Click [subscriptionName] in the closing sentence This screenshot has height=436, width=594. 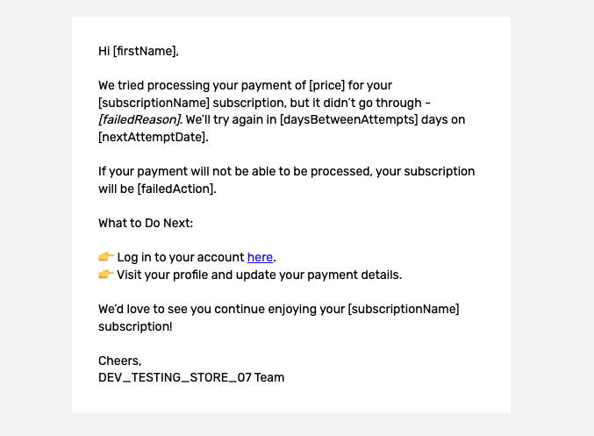coord(403,309)
